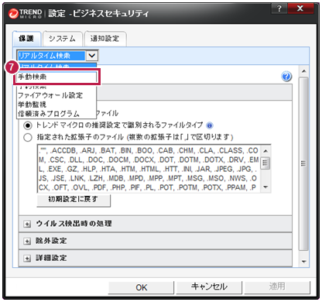Click the small info icon beside recommended file types
This screenshot has height=302, width=322.
tap(210, 125)
